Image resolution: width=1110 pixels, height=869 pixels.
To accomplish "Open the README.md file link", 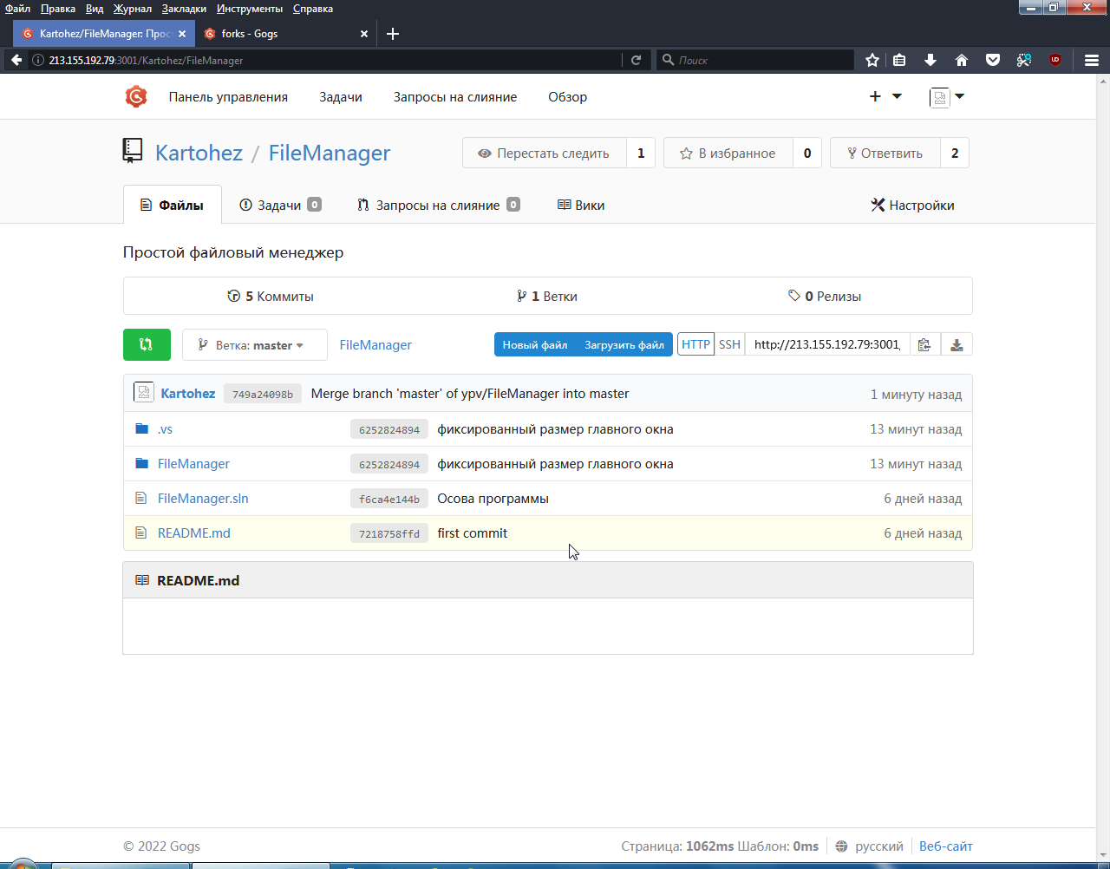I will tap(194, 533).
